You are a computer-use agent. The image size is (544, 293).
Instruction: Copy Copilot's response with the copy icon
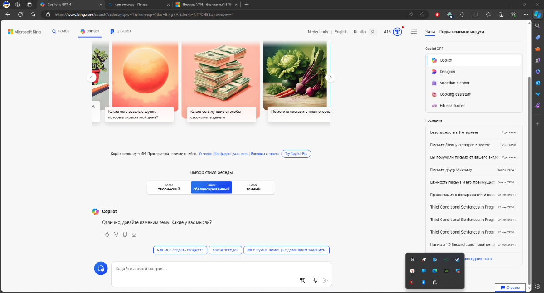[125, 234]
